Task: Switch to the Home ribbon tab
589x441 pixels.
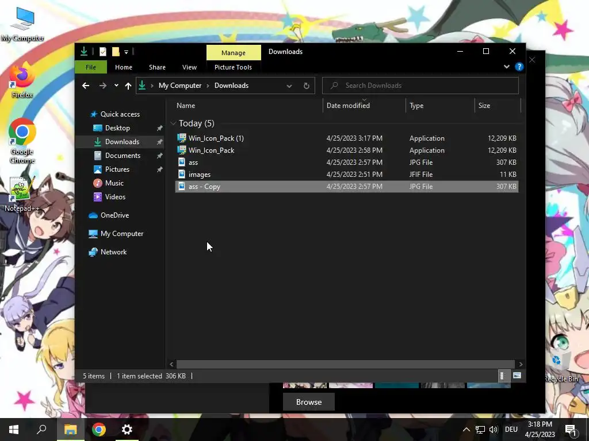Action: pos(124,67)
